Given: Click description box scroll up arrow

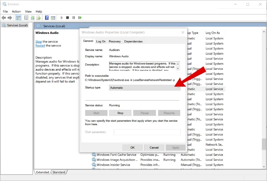Looking at the screenshot, I should point(178,64).
